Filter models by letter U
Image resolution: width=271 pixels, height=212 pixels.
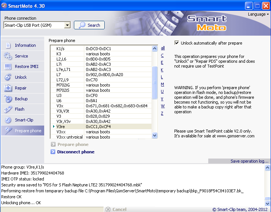pyautogui.click(x=162, y=91)
